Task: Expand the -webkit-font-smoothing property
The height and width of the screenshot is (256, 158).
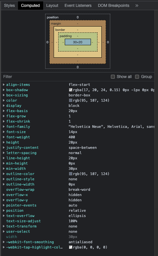Action: 4,242
